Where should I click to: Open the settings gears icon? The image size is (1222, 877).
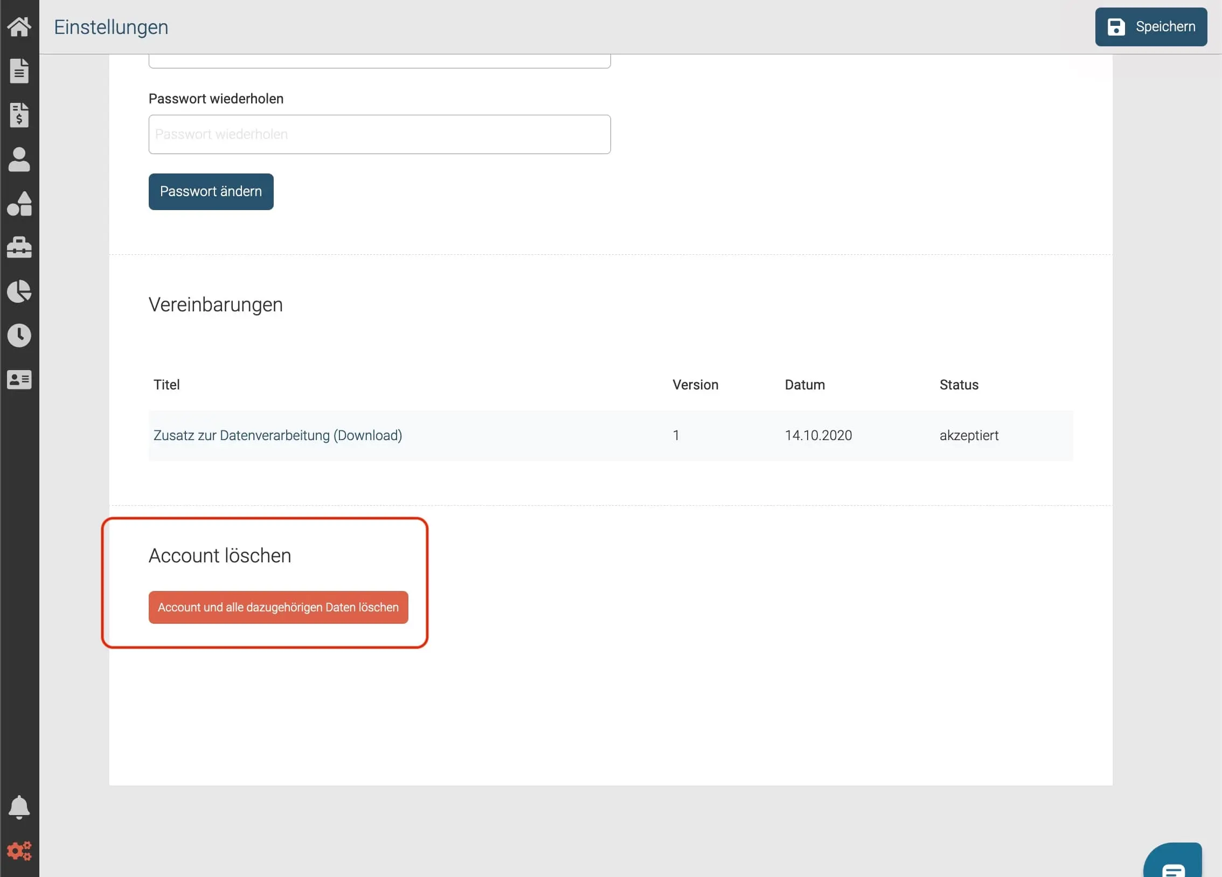point(19,851)
